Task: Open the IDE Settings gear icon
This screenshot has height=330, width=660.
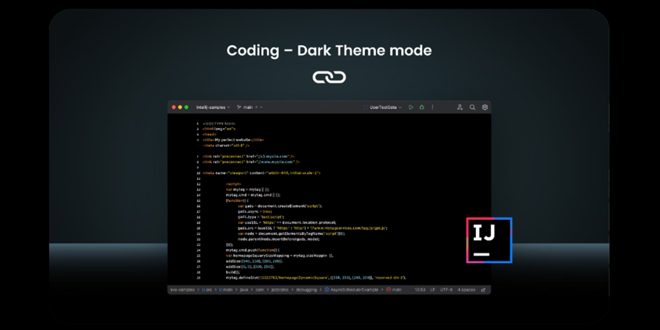Action: pos(485,107)
